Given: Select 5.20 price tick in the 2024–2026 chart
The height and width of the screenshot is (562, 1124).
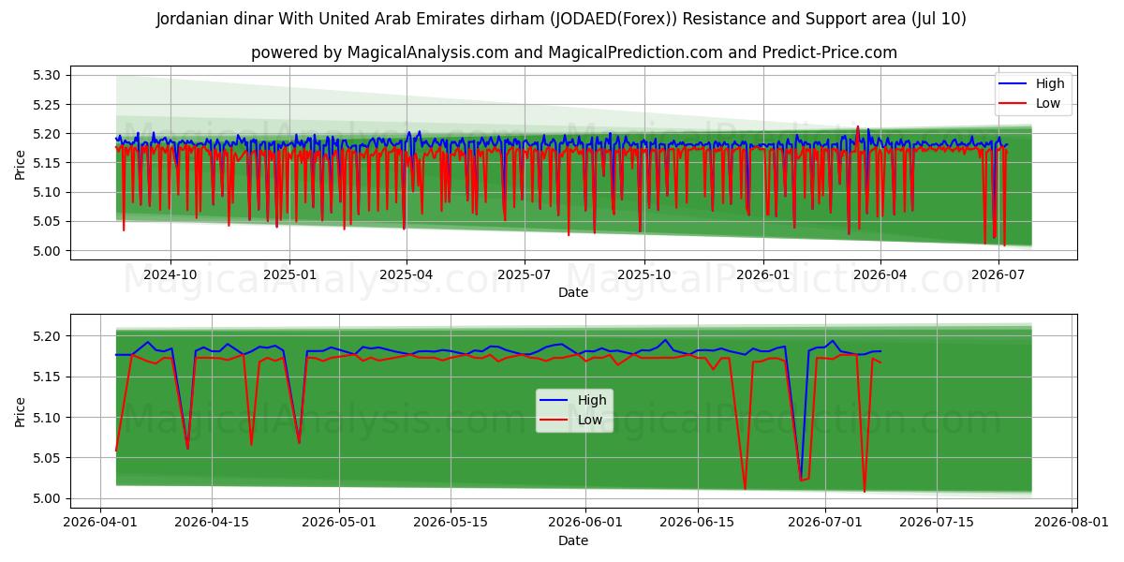Looking at the screenshot, I should click(47, 134).
